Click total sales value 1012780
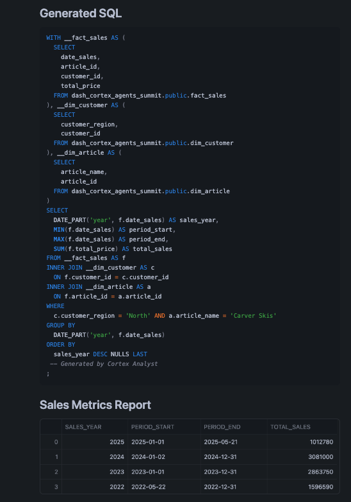Viewport: 351px width, 502px height. 322,442
